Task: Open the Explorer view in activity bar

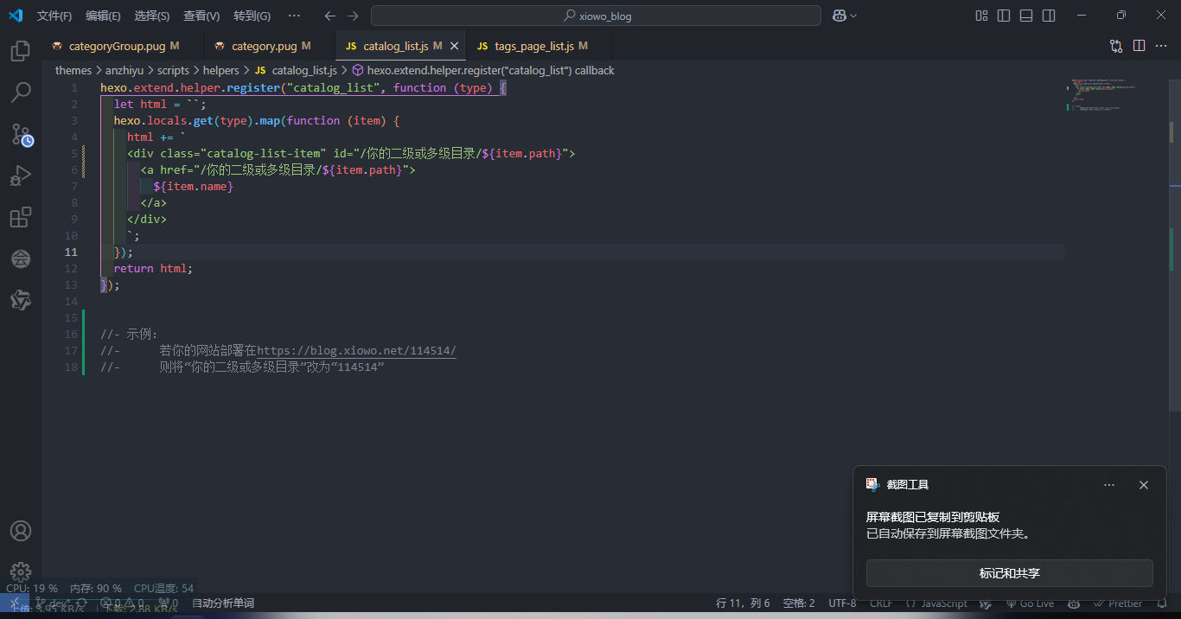Action: tap(21, 51)
